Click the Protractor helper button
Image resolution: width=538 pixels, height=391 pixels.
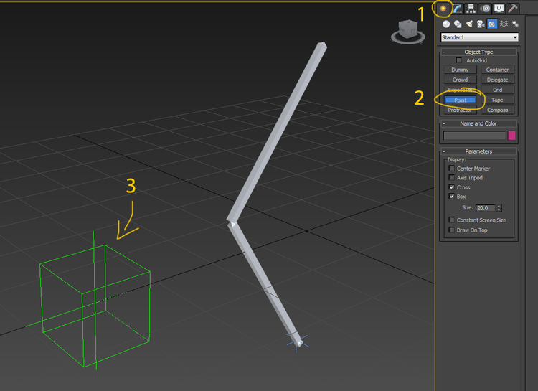(460, 110)
